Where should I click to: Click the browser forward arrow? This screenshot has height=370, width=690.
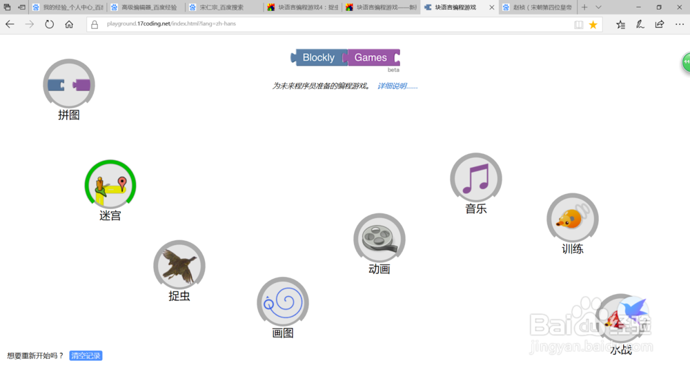(x=30, y=24)
